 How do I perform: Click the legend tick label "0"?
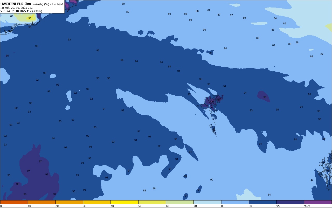click(1, 206)
